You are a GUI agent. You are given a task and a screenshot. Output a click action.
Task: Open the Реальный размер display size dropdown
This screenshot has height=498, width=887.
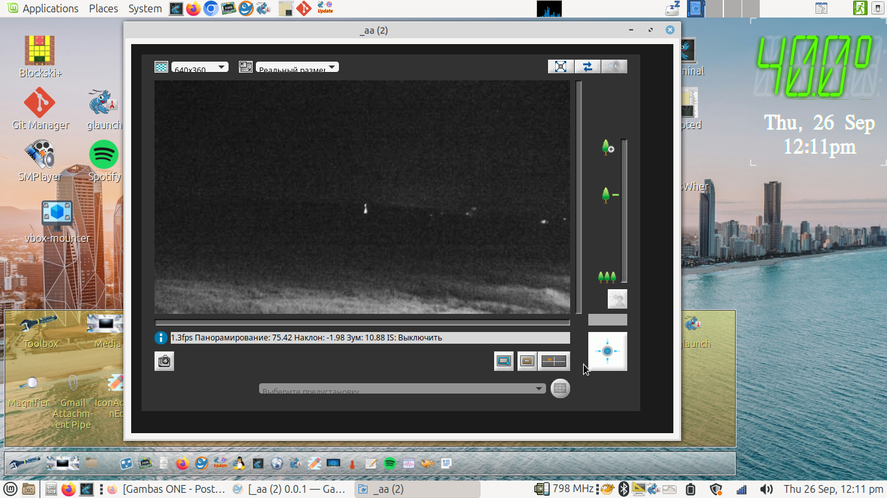[x=297, y=67]
